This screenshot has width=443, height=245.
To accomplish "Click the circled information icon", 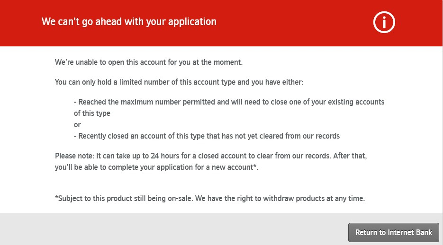I will 384,22.
